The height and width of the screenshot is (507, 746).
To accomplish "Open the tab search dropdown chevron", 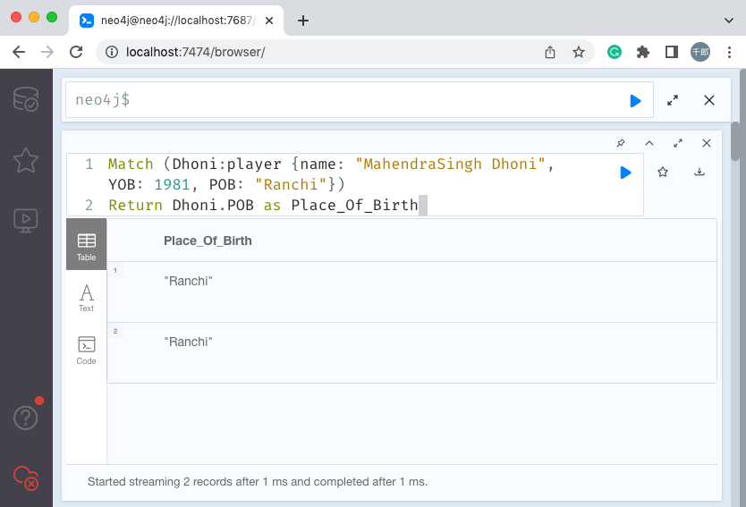I will click(728, 21).
